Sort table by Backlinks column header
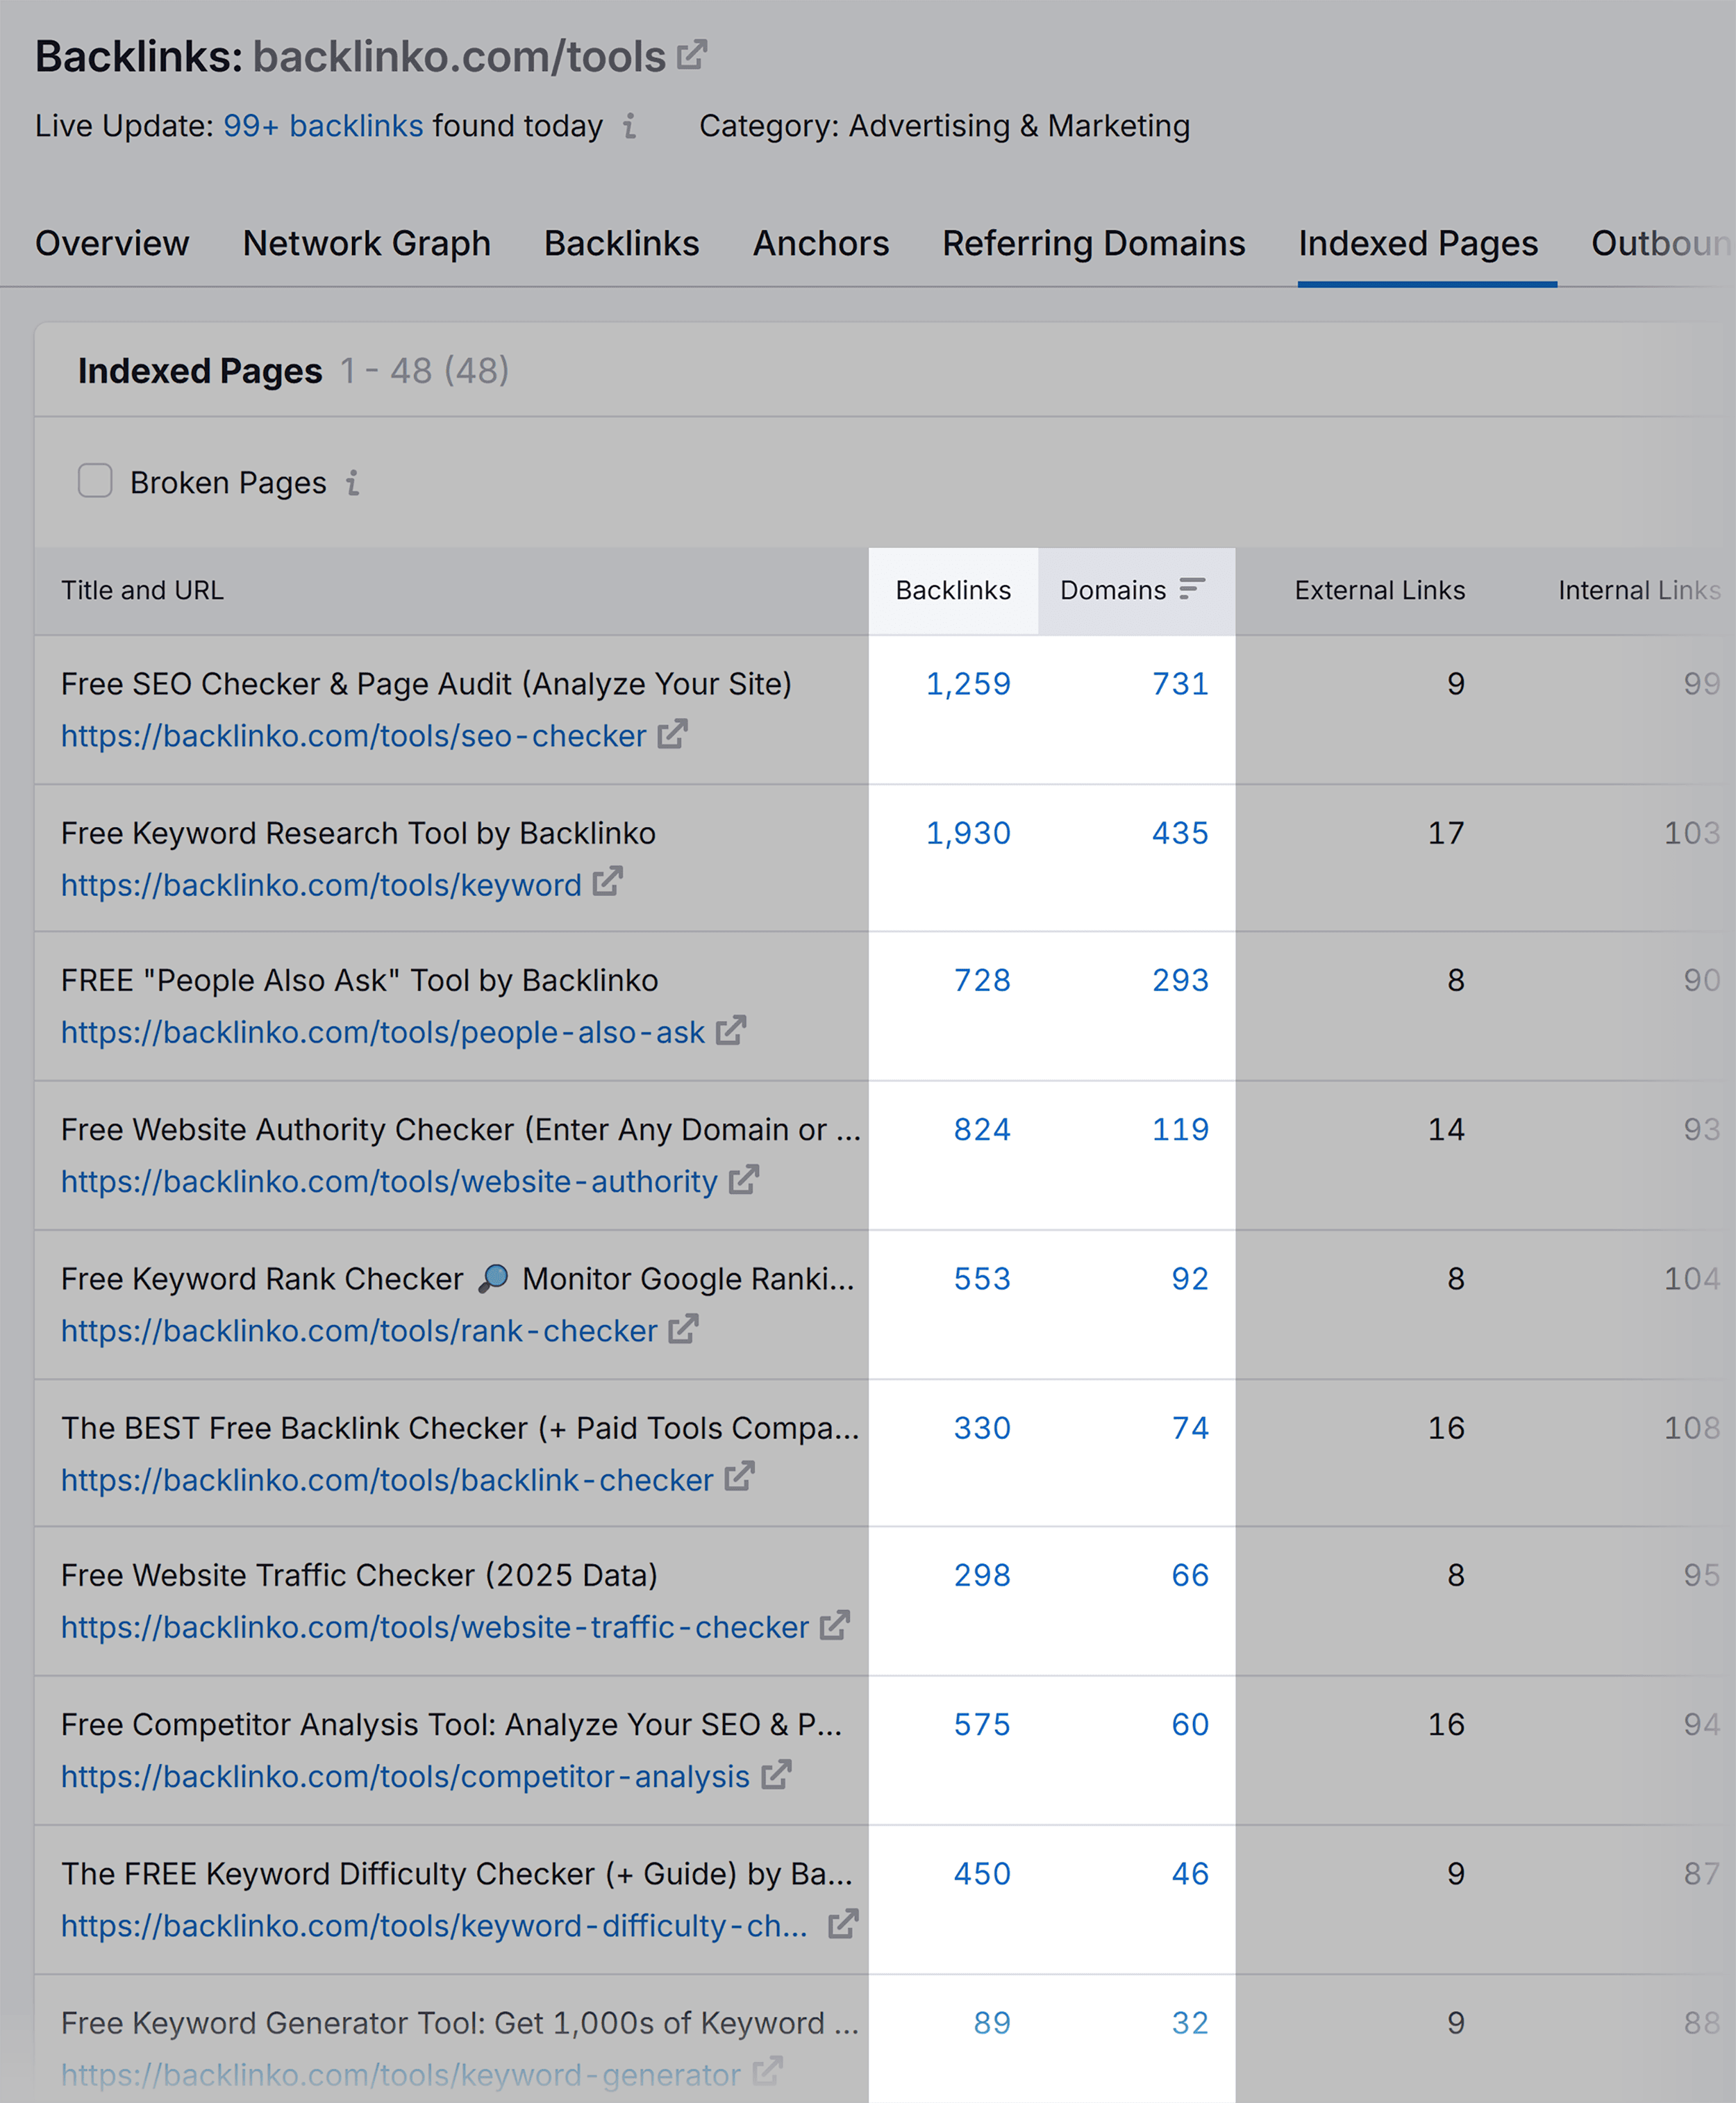1736x2103 pixels. (952, 590)
